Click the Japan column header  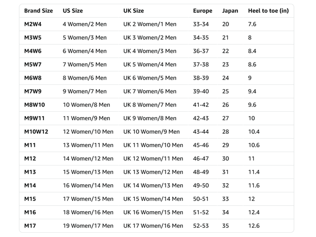[230, 11]
